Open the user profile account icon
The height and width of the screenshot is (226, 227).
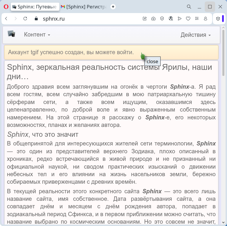pos(206,19)
